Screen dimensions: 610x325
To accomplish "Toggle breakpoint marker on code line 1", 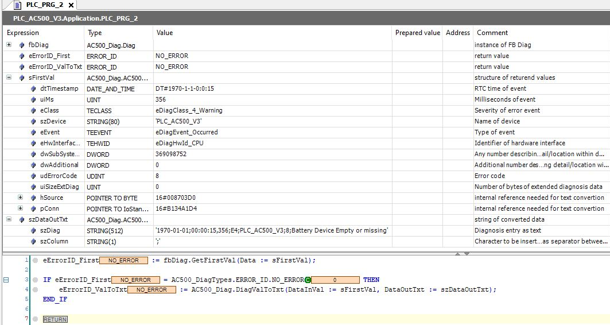I will coord(35,261).
